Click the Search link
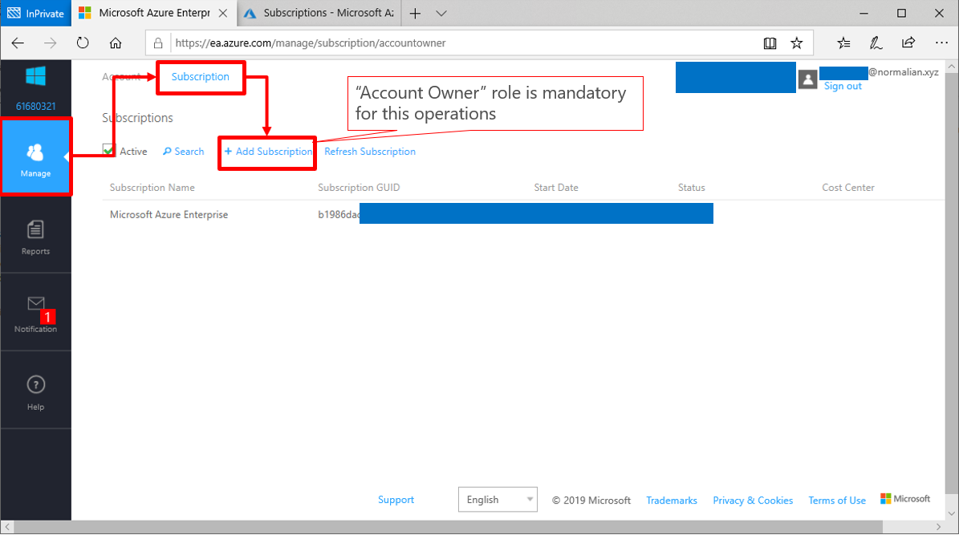 [x=184, y=152]
